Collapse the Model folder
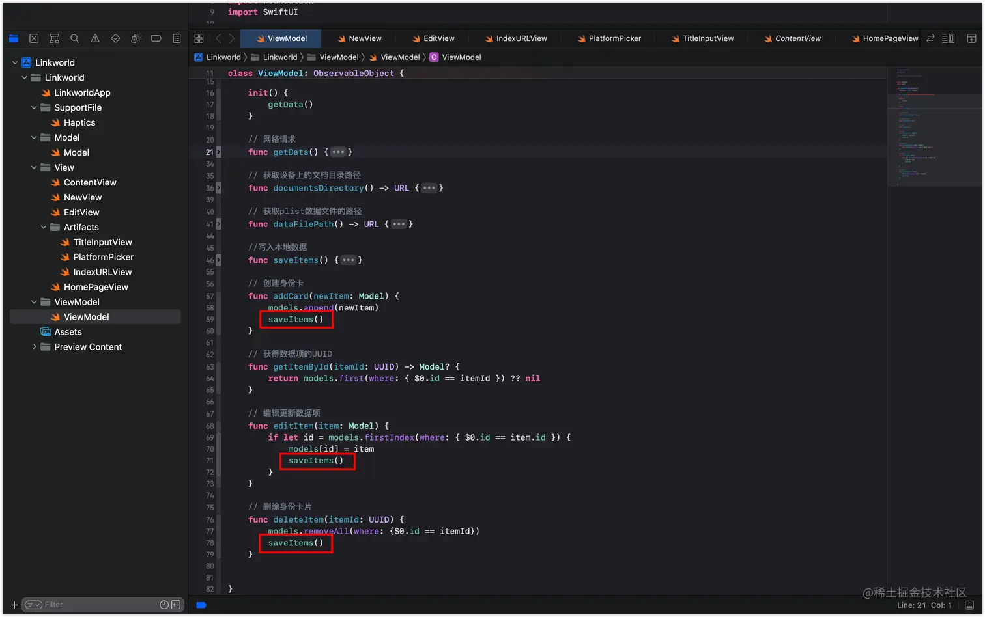 point(34,137)
